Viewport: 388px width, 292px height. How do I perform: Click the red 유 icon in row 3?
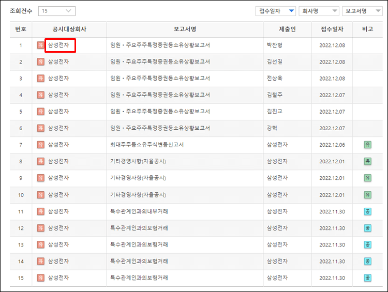click(x=40, y=78)
